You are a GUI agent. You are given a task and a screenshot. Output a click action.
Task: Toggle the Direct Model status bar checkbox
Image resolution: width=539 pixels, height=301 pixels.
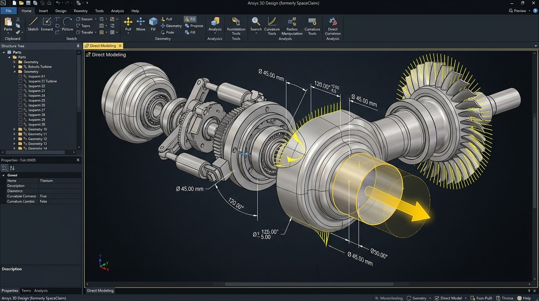point(437,298)
